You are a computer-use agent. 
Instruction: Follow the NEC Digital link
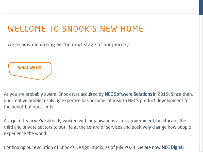pyautogui.click(x=173, y=147)
